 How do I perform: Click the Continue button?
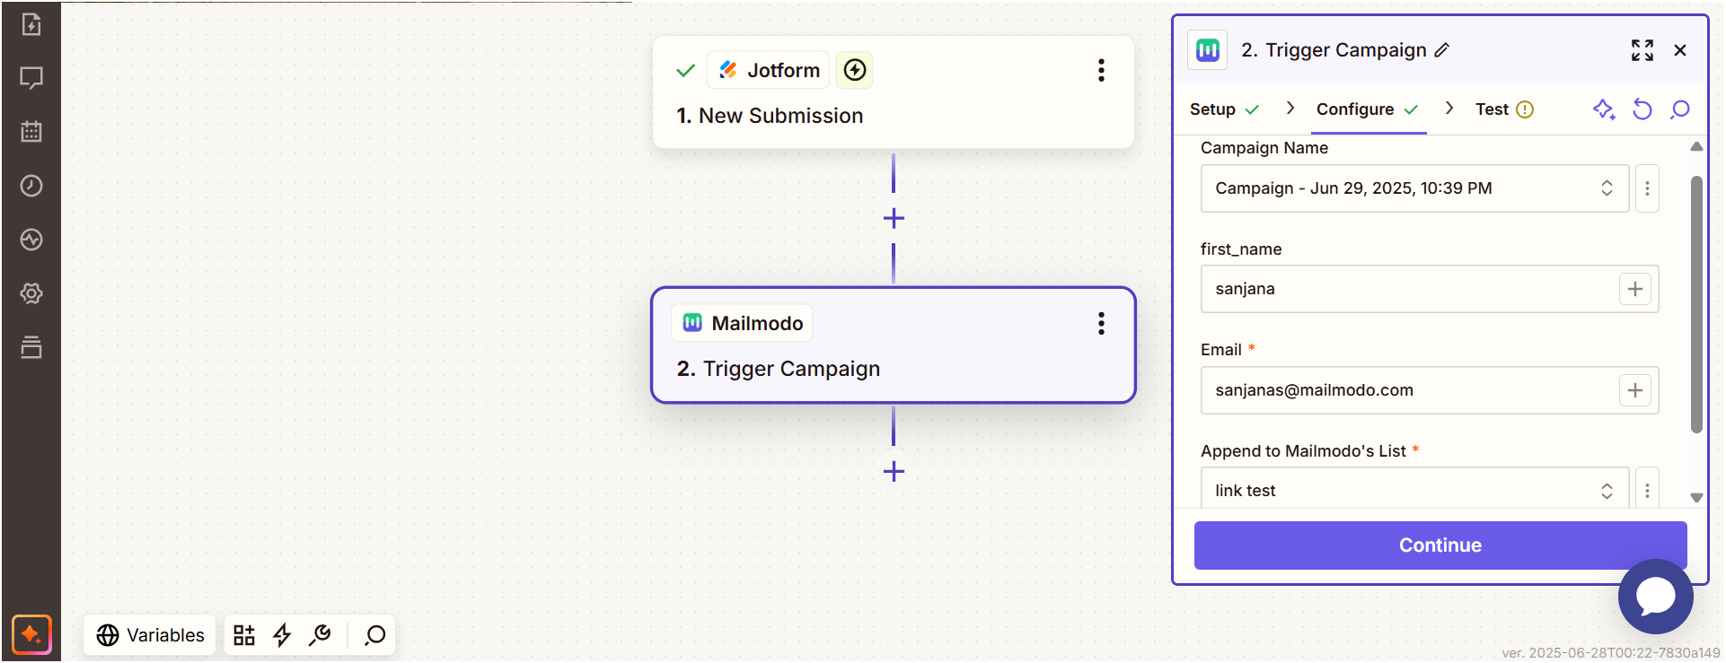[x=1440, y=545]
